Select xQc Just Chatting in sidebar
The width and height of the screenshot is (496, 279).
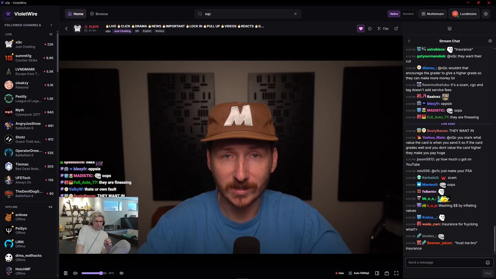[x=29, y=44]
